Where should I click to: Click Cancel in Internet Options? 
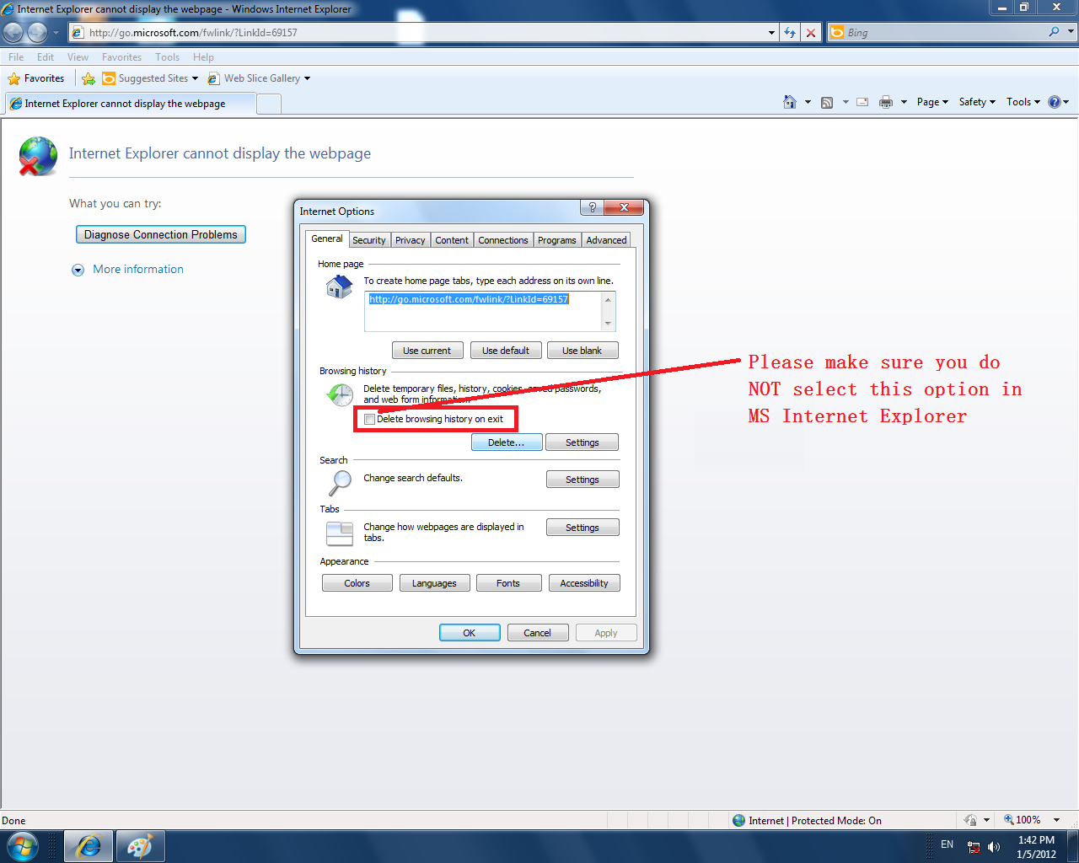[538, 633]
